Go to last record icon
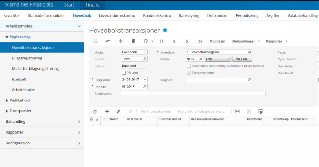The width and height of the screenshot is (319, 167). click(200, 41)
